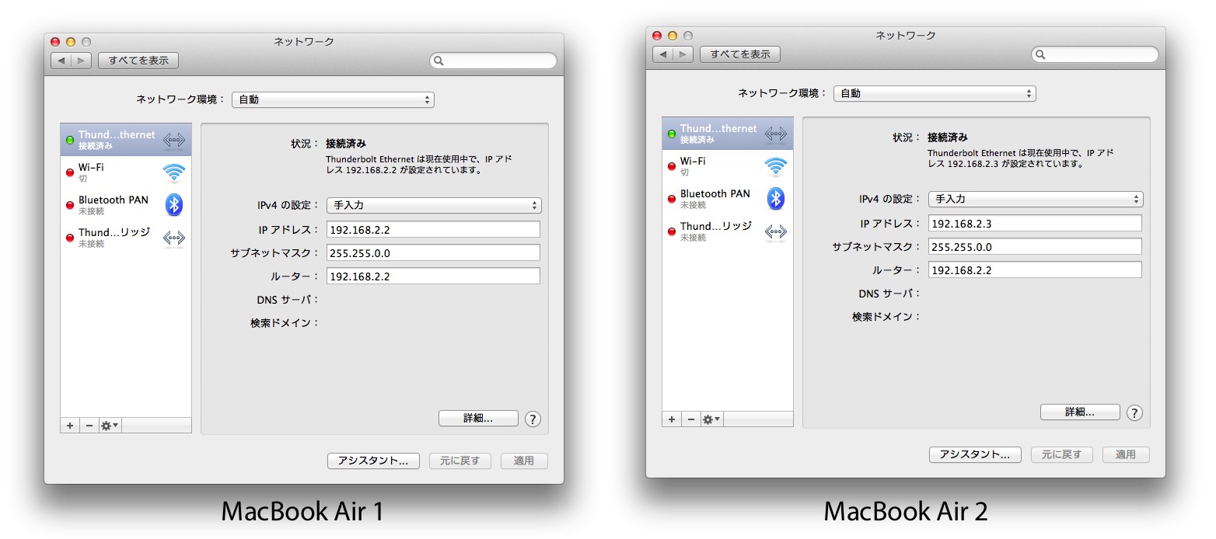Click router field in MacBook Air 1
Viewport: 1216px width, 539px height.
click(433, 276)
